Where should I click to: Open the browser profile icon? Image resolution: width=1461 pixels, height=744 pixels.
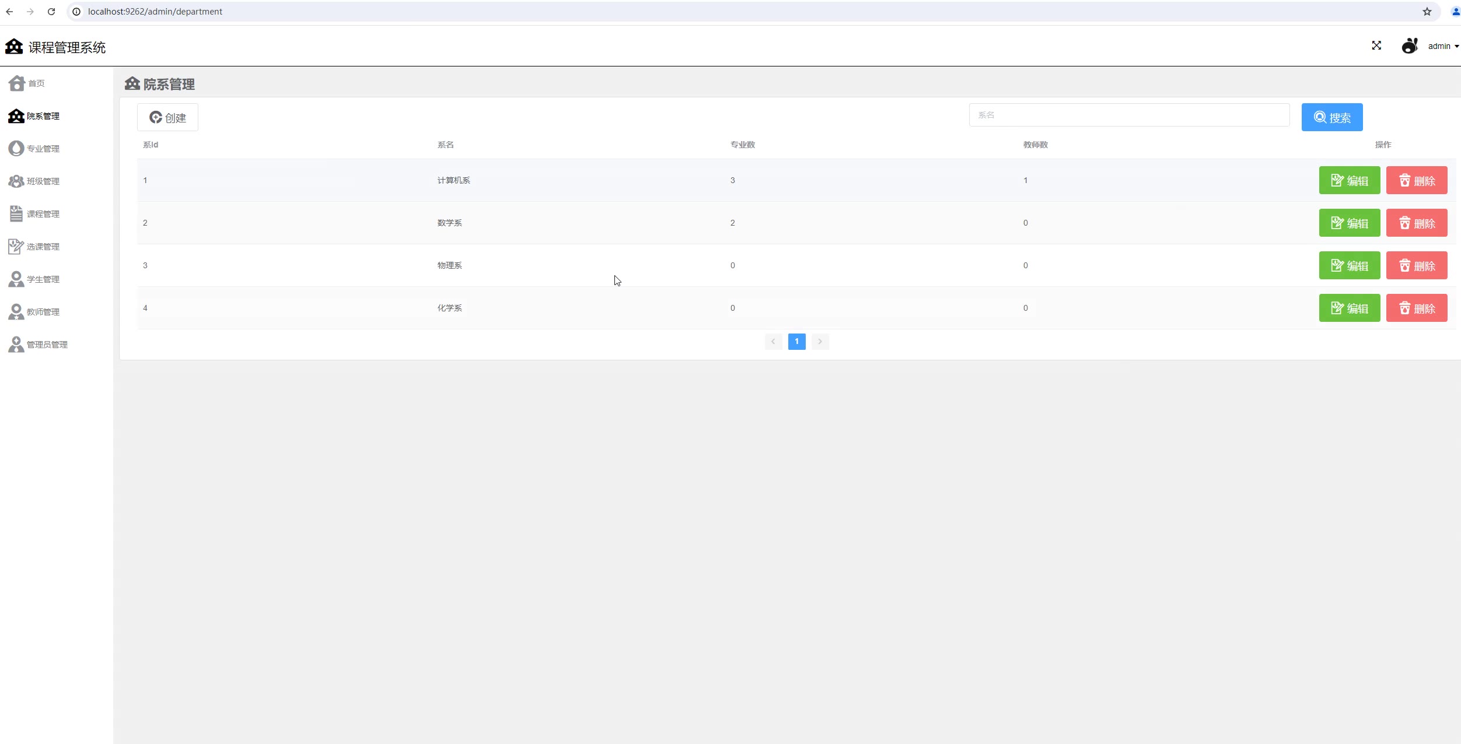[1455, 12]
